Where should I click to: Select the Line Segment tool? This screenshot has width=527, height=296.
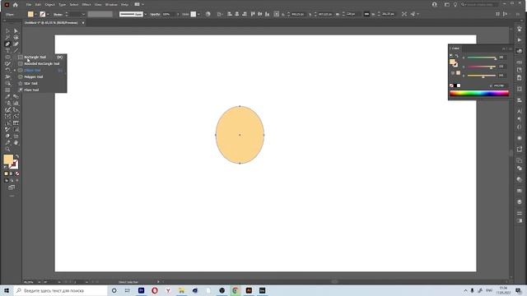coord(16,51)
